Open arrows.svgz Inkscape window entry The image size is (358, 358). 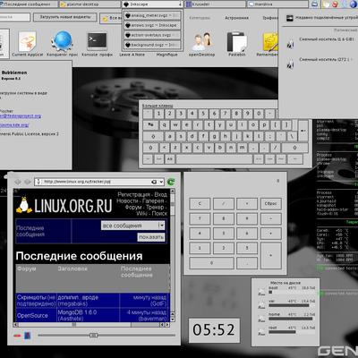click(x=153, y=25)
